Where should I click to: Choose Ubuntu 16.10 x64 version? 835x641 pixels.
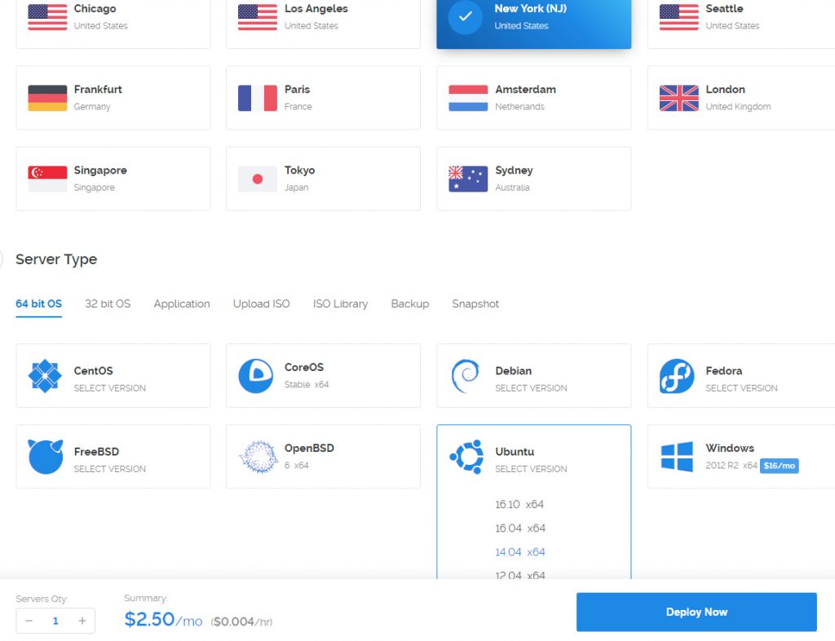(x=519, y=504)
